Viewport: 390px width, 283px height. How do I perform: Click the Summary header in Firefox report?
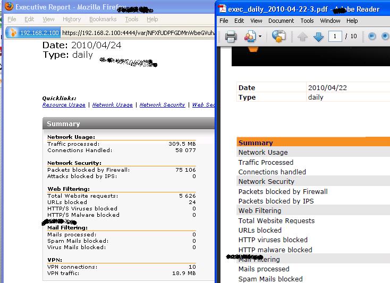(129, 123)
